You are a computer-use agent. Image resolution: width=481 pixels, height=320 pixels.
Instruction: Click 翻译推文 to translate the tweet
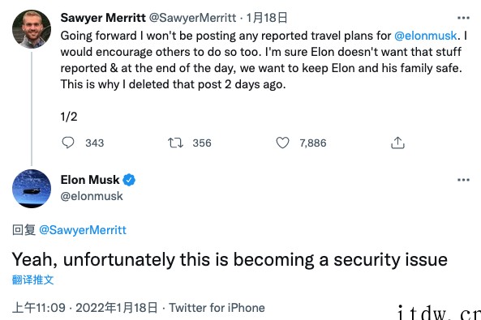[32, 279]
